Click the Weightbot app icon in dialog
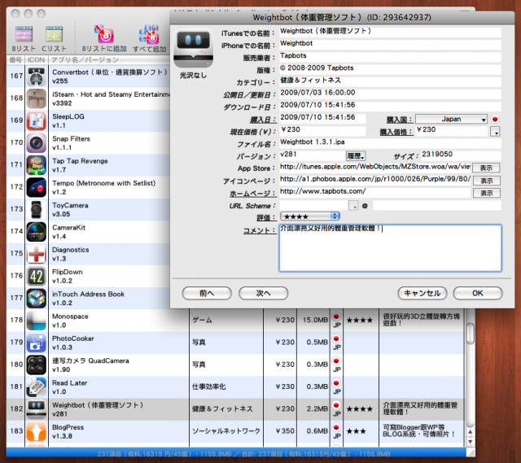The image size is (521, 463). coord(193,49)
